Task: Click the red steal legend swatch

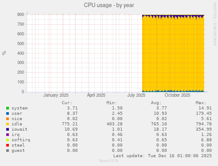Action: pyautogui.click(x=8, y=145)
